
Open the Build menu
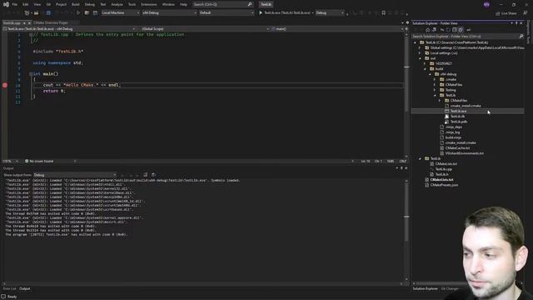[76, 4]
